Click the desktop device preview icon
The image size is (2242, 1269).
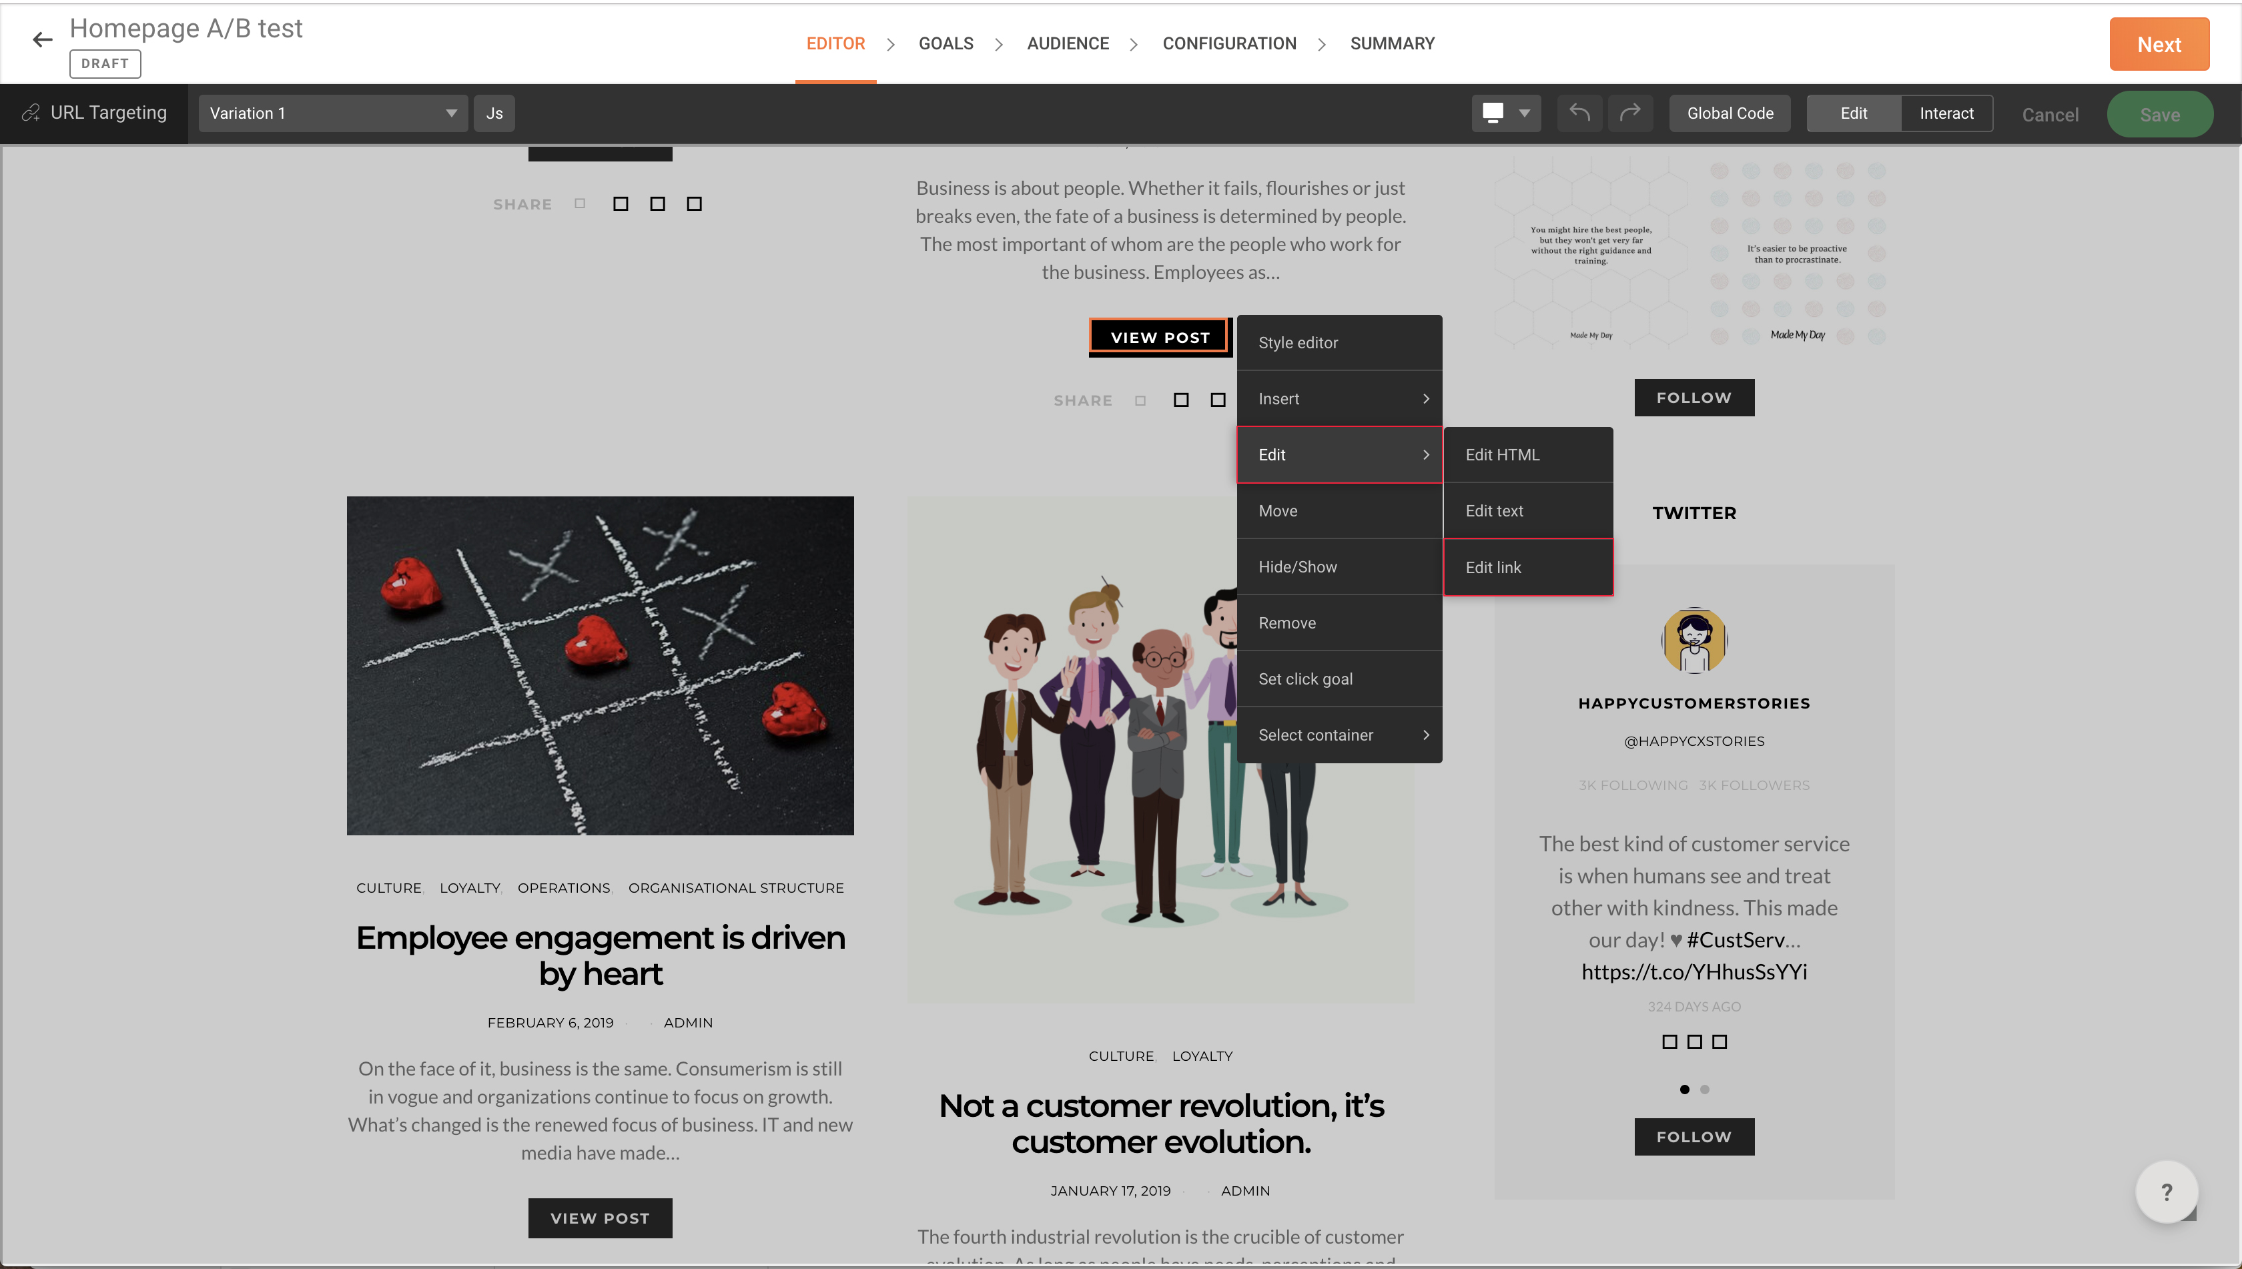tap(1493, 113)
